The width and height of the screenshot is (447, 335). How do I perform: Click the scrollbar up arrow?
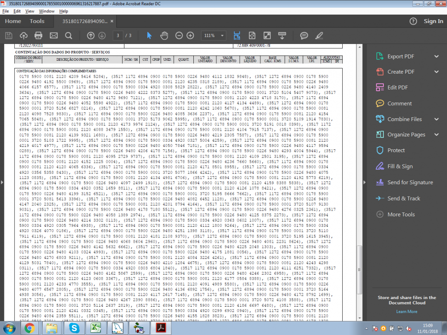pos(359,47)
